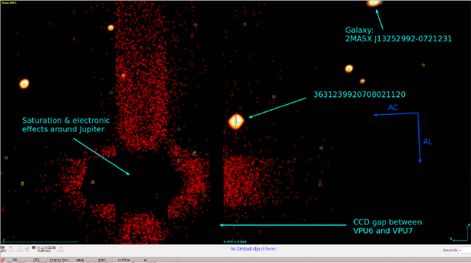Click the Search input field
471x263 pixels.
point(464,250)
